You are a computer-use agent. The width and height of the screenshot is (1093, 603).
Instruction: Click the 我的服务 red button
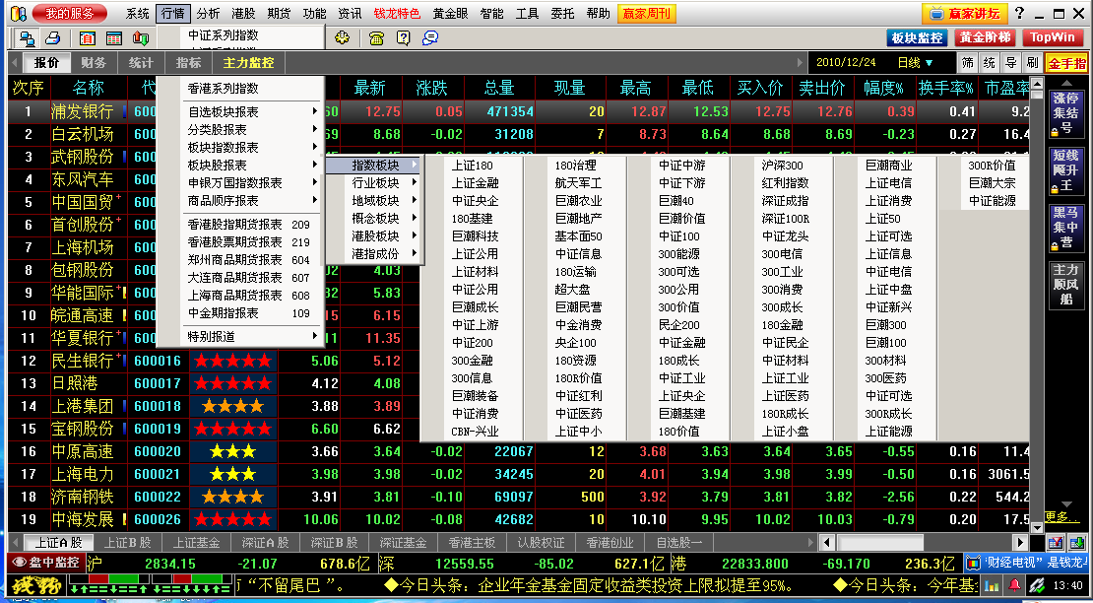pos(70,13)
